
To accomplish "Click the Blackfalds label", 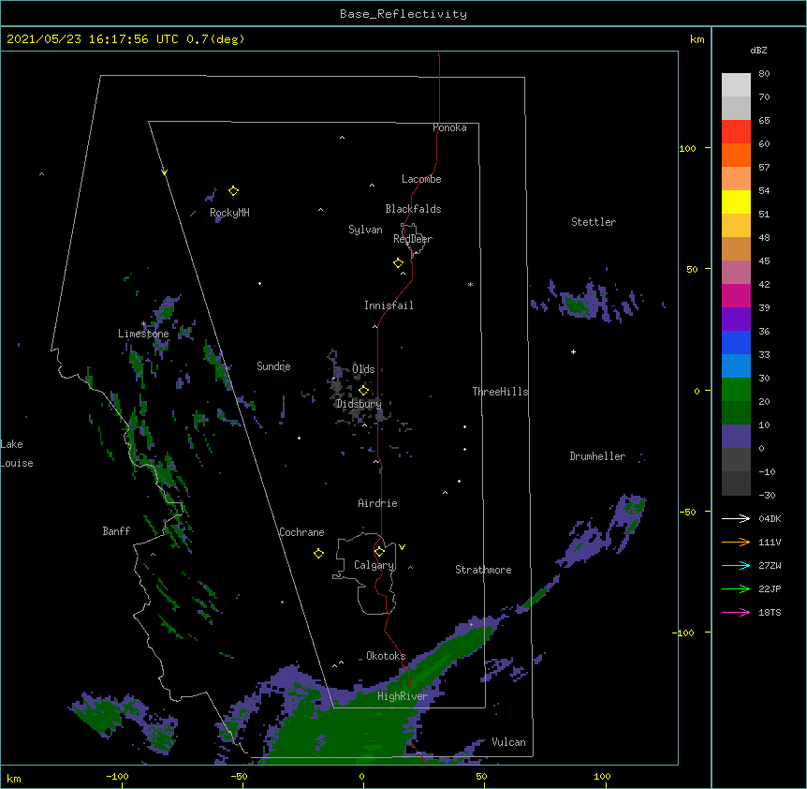I will (413, 209).
